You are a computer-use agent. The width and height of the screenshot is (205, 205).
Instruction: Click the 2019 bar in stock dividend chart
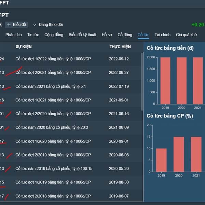[x=161, y=160]
